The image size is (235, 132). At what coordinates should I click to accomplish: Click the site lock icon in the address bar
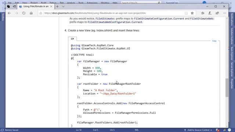pos(41,13)
